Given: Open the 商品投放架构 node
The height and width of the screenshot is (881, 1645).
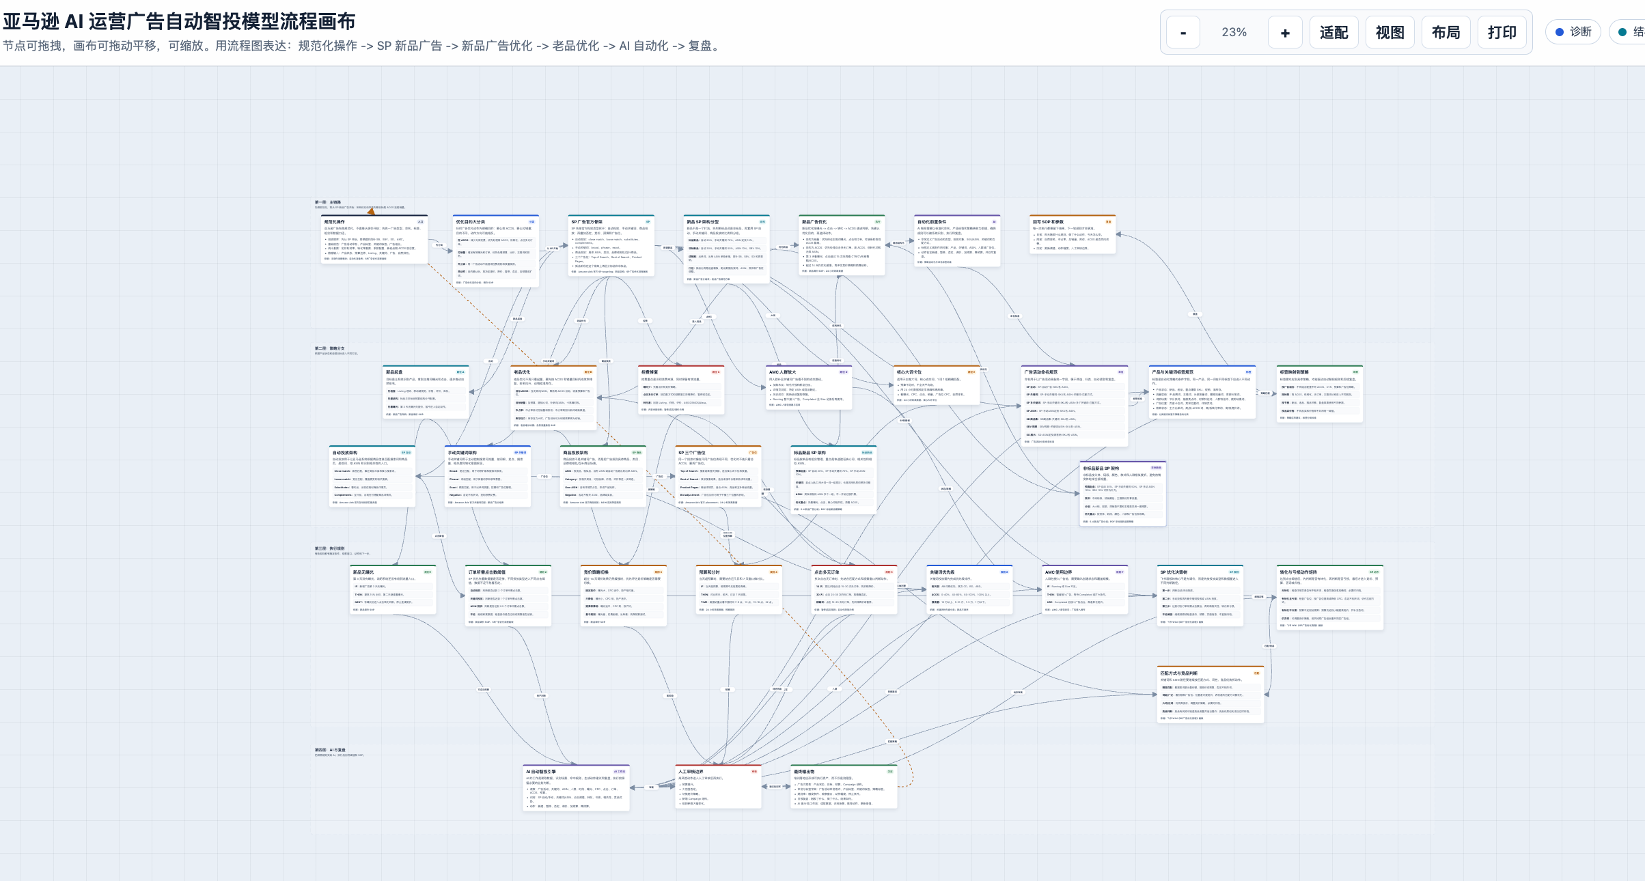Looking at the screenshot, I should (603, 477).
